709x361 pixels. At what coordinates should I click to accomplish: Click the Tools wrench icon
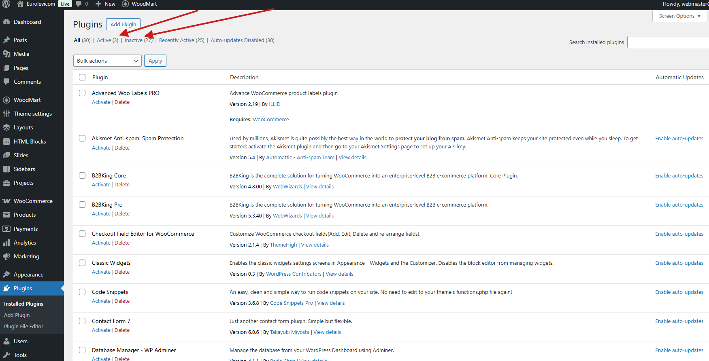click(x=6, y=355)
